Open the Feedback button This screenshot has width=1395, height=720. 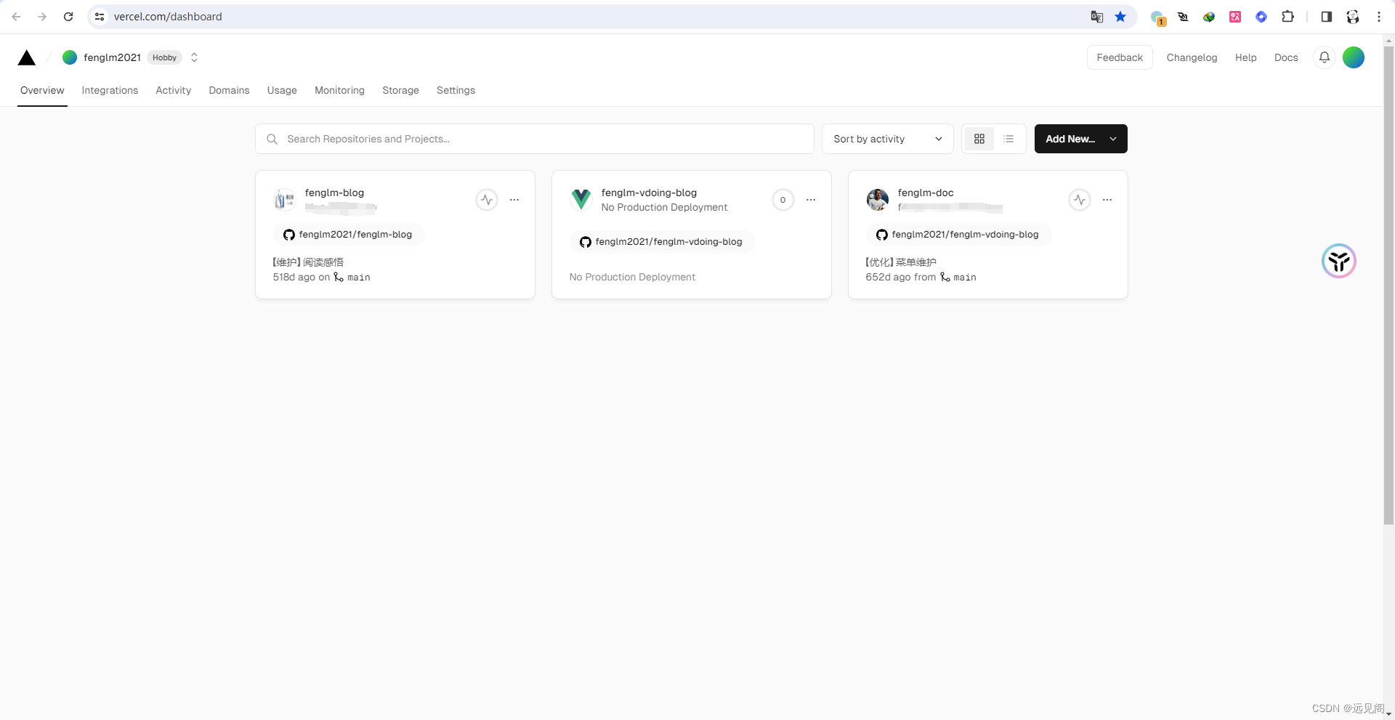1120,57
